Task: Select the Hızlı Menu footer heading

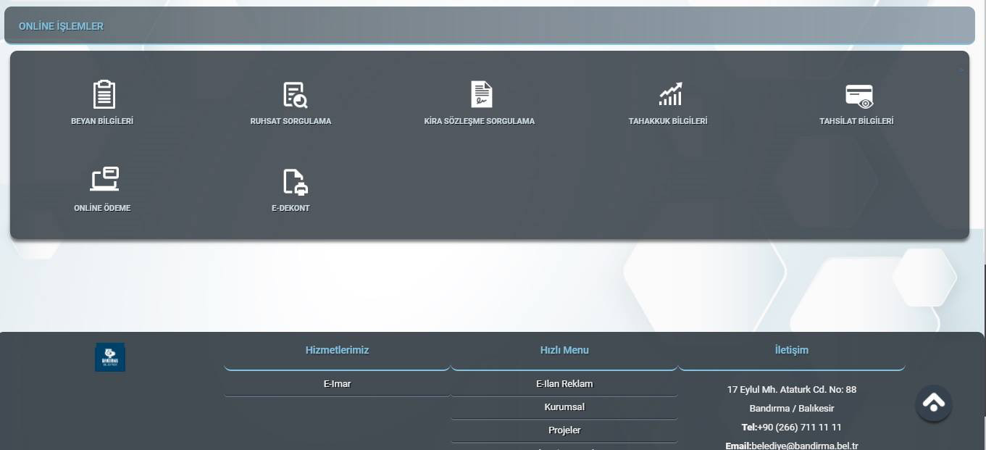Action: pos(564,350)
